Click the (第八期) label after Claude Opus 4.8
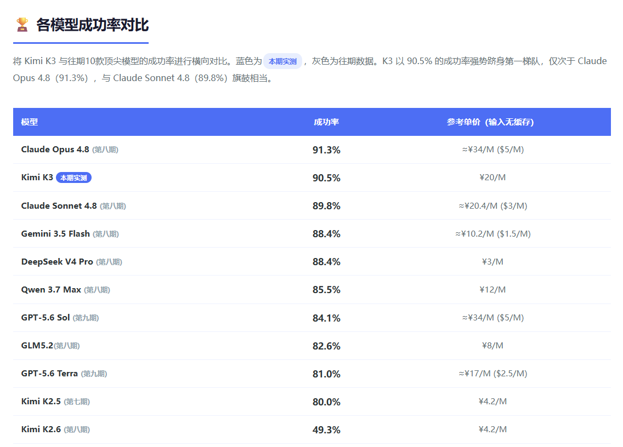Viewport: 623px width, 447px height. [x=105, y=150]
